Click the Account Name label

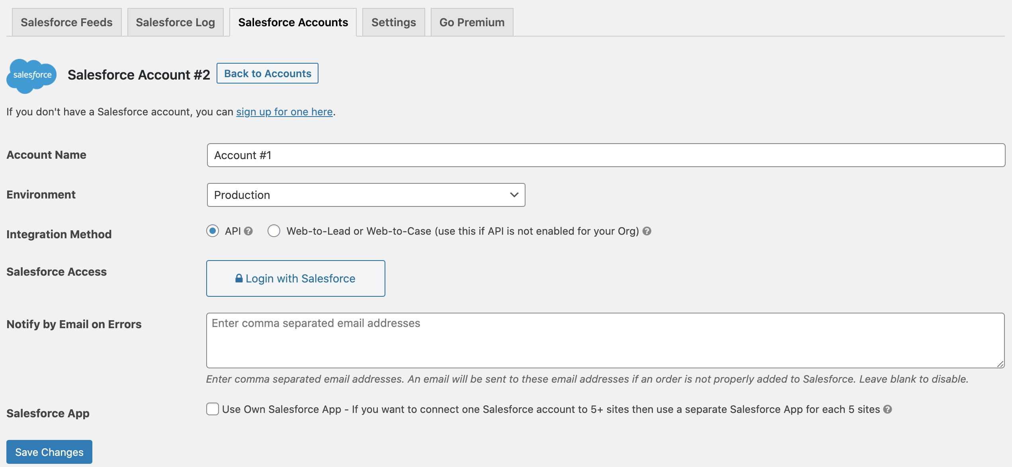click(46, 155)
